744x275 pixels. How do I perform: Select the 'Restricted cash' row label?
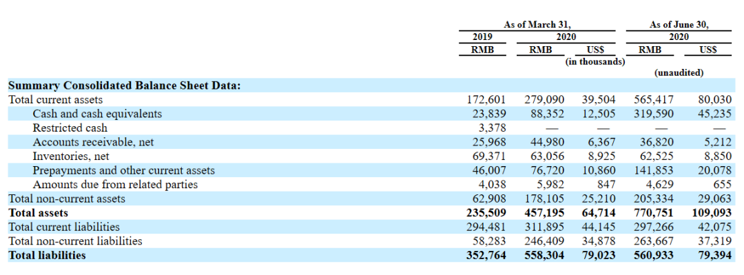click(70, 128)
